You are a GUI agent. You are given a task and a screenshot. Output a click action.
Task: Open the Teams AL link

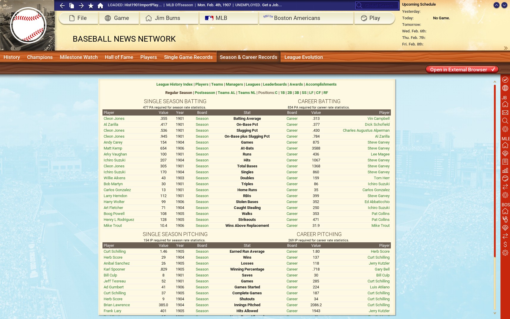tap(226, 93)
